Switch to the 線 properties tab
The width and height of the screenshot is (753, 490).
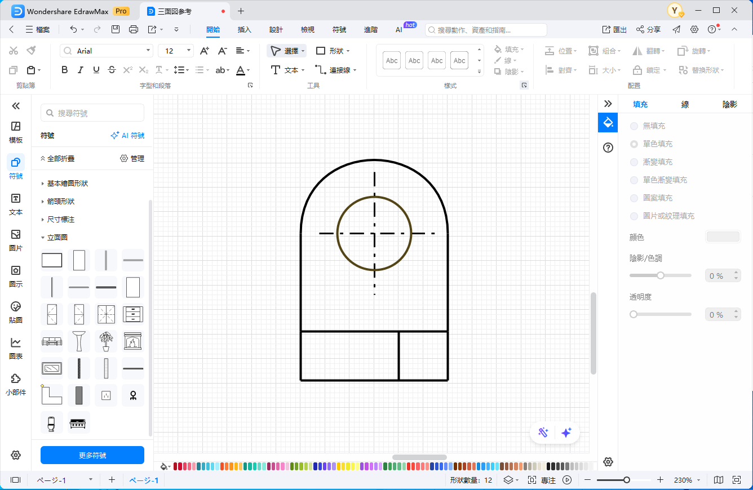click(685, 104)
